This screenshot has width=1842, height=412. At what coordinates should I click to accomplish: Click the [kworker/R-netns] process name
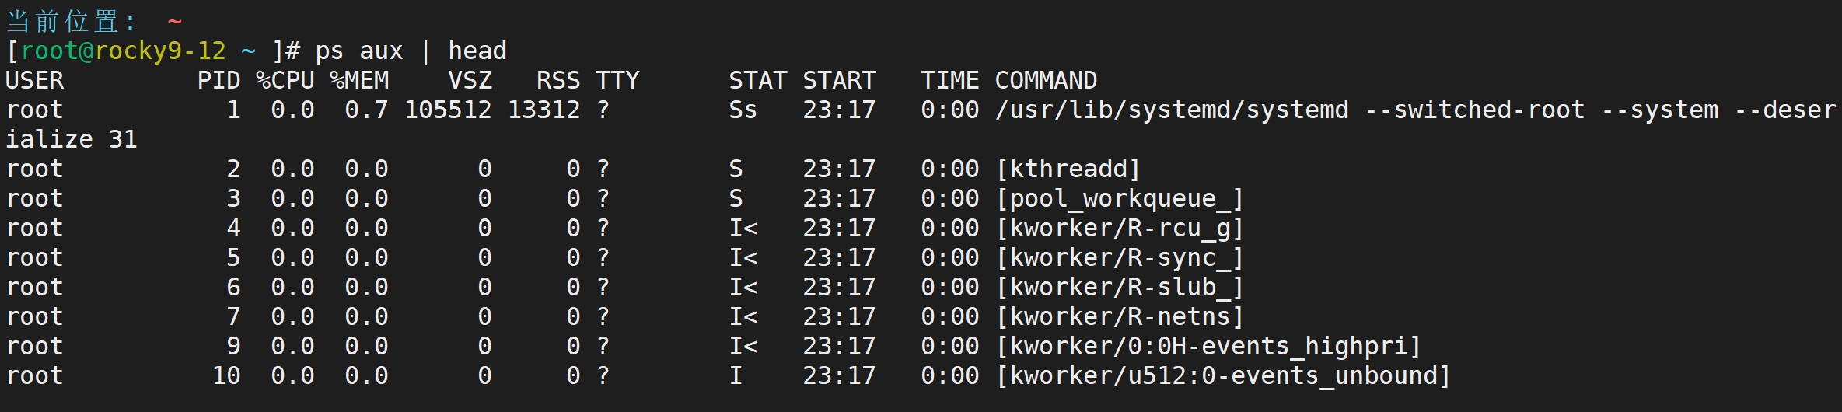(x=1120, y=317)
